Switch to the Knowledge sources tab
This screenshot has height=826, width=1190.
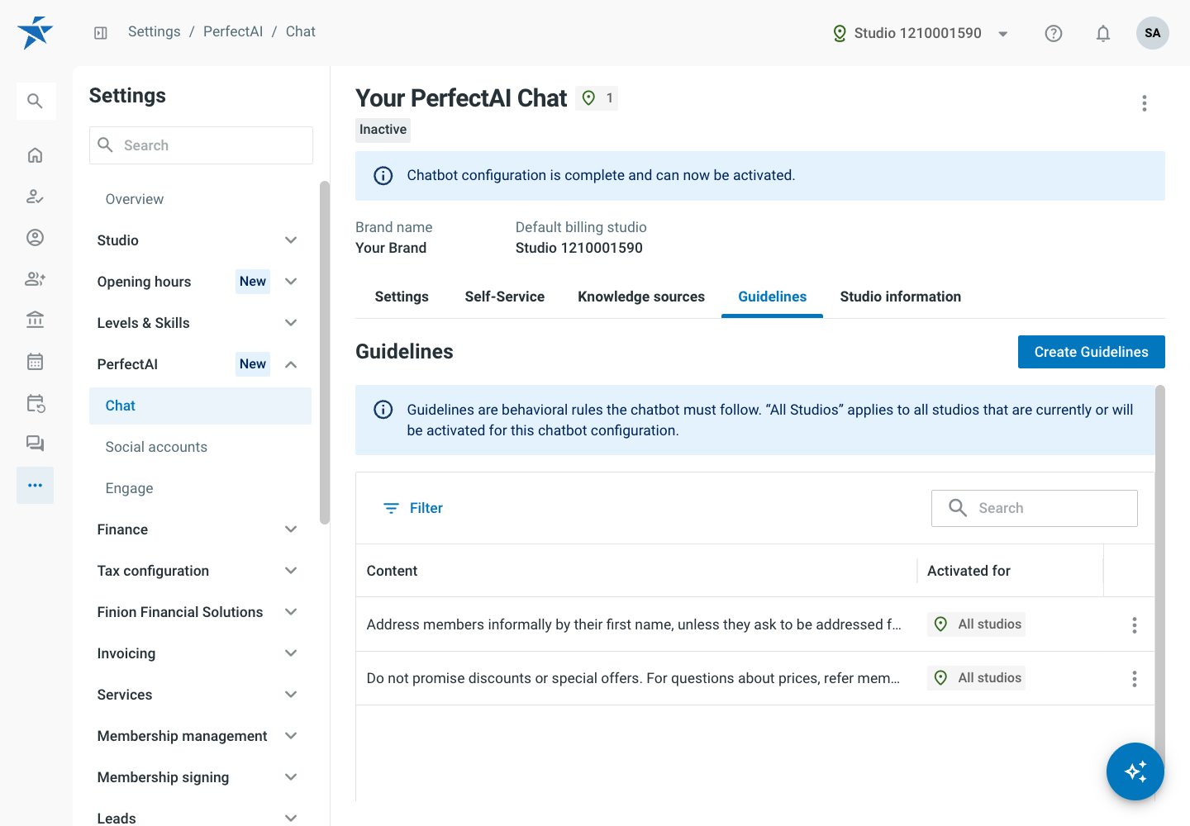point(641,297)
